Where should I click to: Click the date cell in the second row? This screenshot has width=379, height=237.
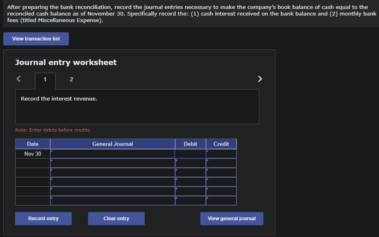tap(32, 163)
